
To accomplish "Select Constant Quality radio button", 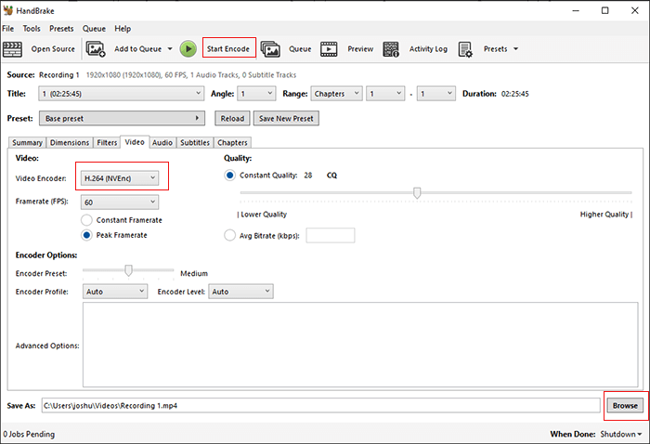I will (229, 176).
